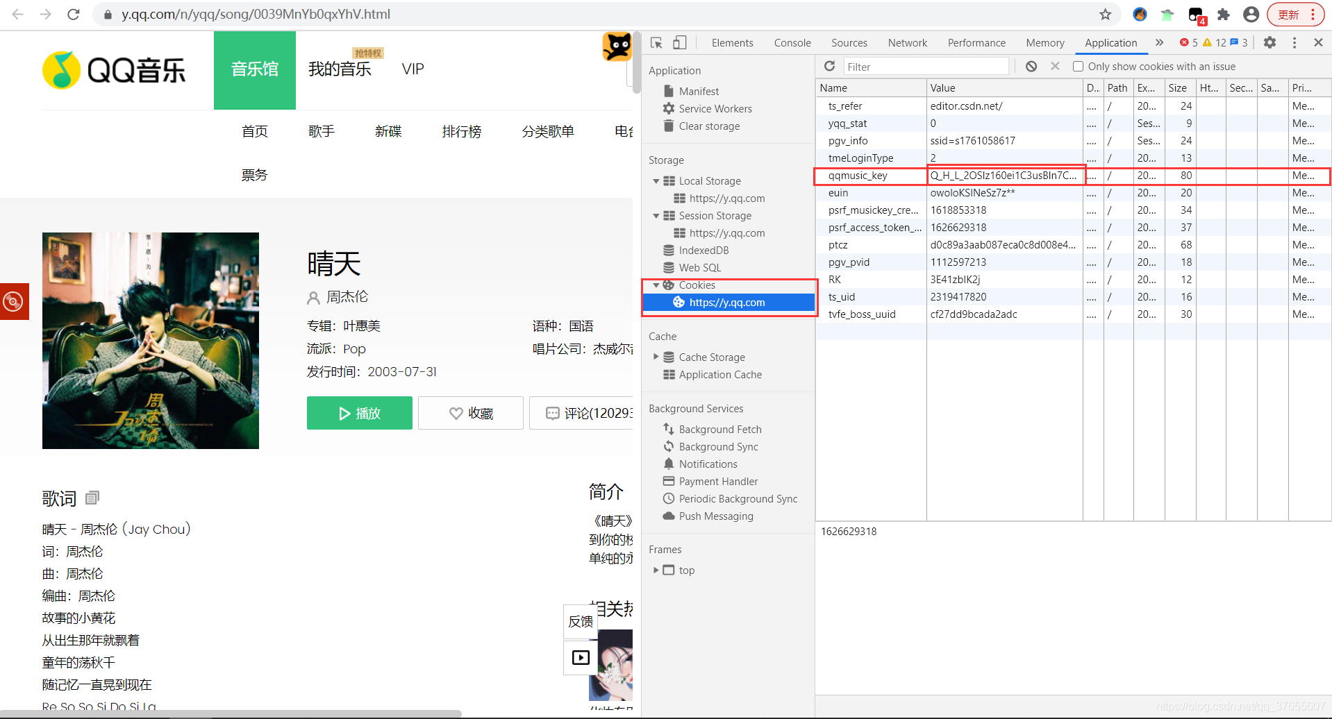Click the QQ音乐 logo

[115, 69]
